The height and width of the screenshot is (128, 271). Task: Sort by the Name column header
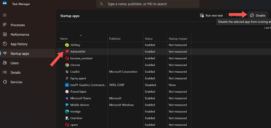64,39
